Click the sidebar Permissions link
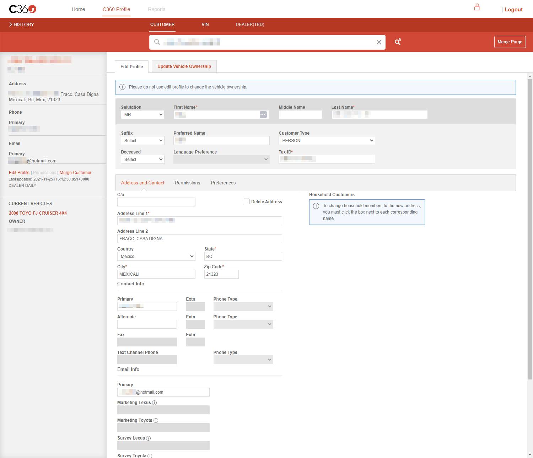Screen dimensions: 533x458 (x=45, y=173)
